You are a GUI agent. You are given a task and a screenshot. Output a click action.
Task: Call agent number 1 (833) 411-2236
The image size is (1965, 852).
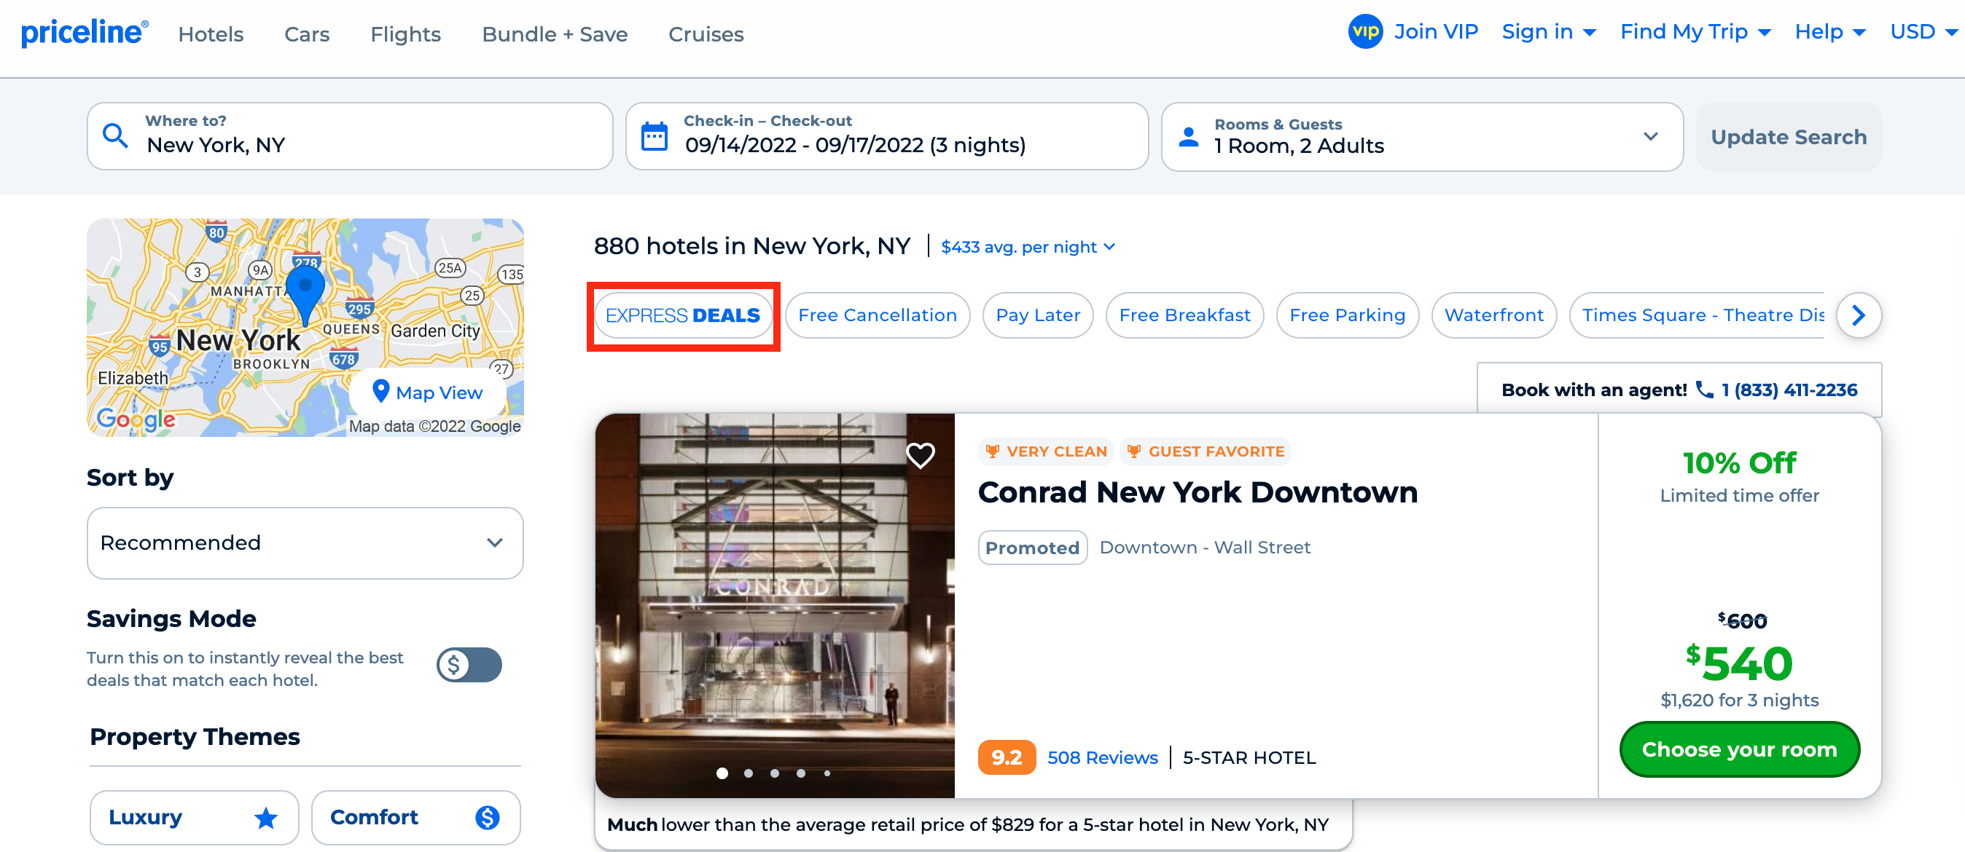[1789, 390]
